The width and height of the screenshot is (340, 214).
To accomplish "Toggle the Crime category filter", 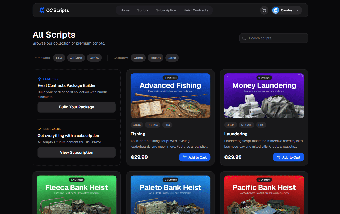I will [x=138, y=58].
